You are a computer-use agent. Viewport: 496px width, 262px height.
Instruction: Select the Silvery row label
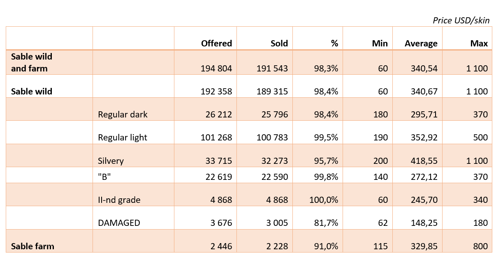111,161
